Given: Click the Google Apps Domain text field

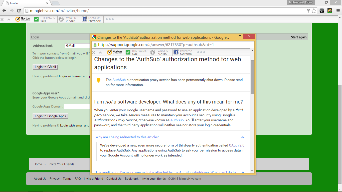Looking at the screenshot, I should pyautogui.click(x=77, y=106).
